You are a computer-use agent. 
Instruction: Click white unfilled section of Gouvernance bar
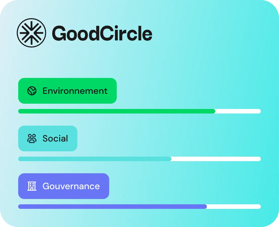click(234, 207)
